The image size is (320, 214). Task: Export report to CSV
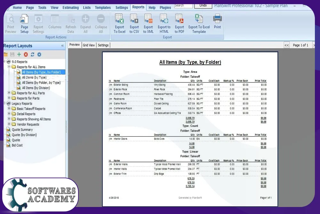point(134,24)
